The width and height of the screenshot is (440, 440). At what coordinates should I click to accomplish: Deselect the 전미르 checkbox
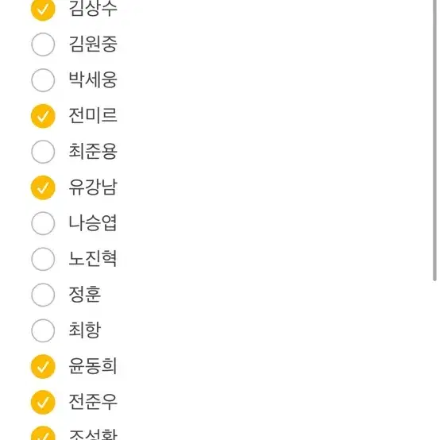pyautogui.click(x=43, y=116)
